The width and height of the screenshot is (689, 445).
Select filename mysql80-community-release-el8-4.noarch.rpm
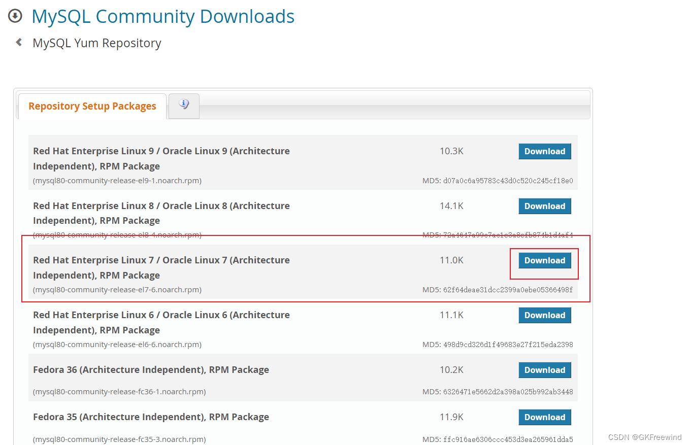point(117,235)
